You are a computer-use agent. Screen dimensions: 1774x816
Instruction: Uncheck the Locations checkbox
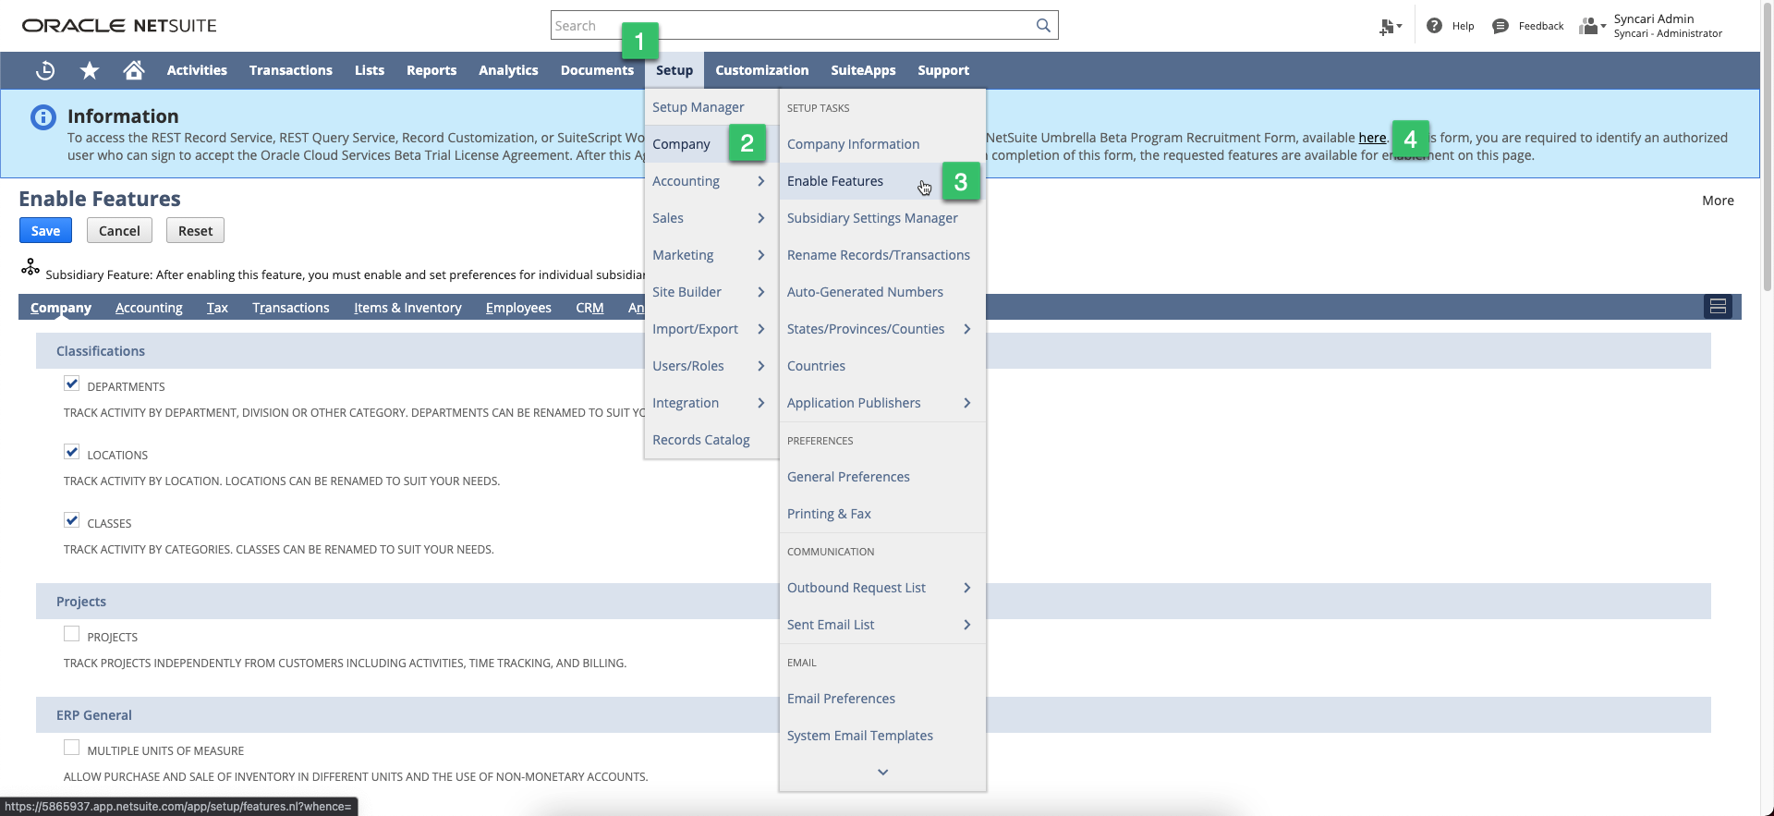point(71,452)
